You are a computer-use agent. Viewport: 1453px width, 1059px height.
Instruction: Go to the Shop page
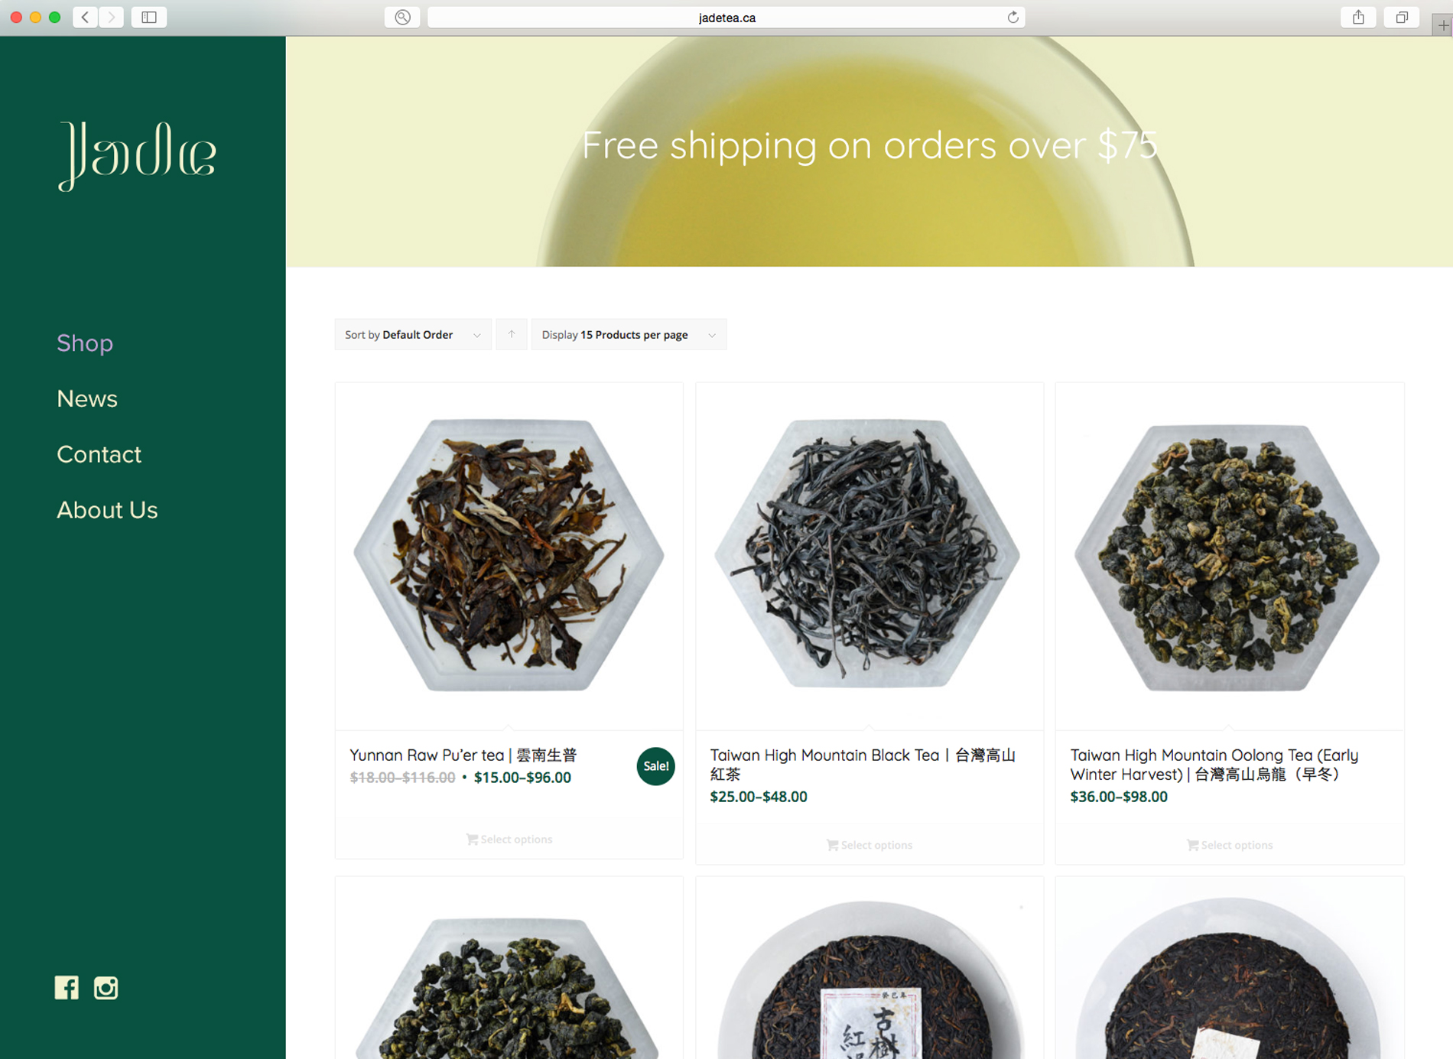point(85,343)
